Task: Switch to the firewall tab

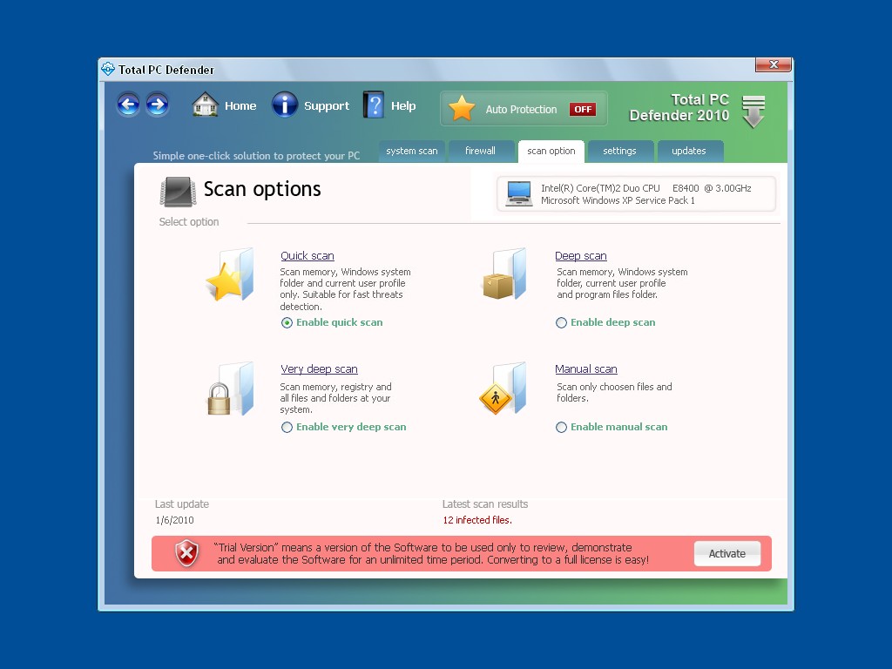Action: pos(481,151)
